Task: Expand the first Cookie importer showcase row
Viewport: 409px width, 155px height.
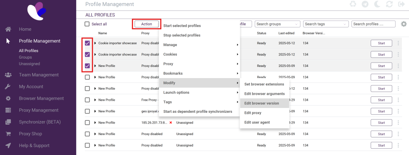Action: point(95,43)
